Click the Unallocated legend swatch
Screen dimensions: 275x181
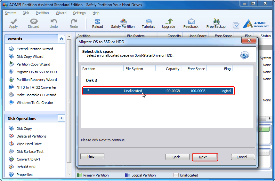pyautogui.click(x=176, y=175)
